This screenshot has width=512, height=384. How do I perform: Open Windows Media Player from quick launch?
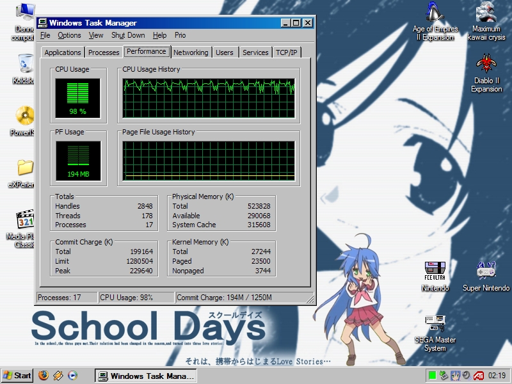[x=72, y=376]
